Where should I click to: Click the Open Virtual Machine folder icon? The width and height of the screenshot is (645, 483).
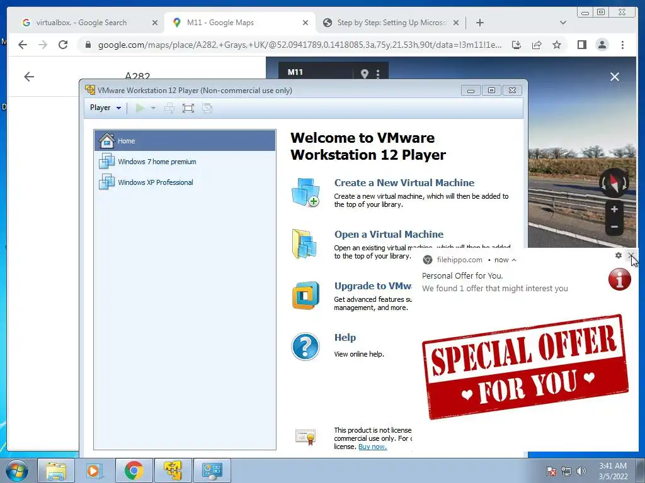(304, 244)
